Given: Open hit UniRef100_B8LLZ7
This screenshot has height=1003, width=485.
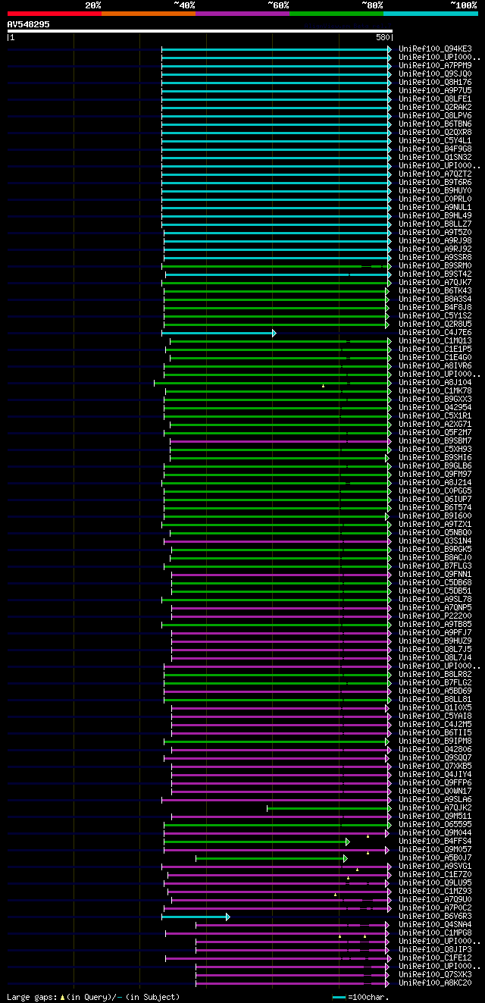Looking at the screenshot, I should click(x=435, y=224).
